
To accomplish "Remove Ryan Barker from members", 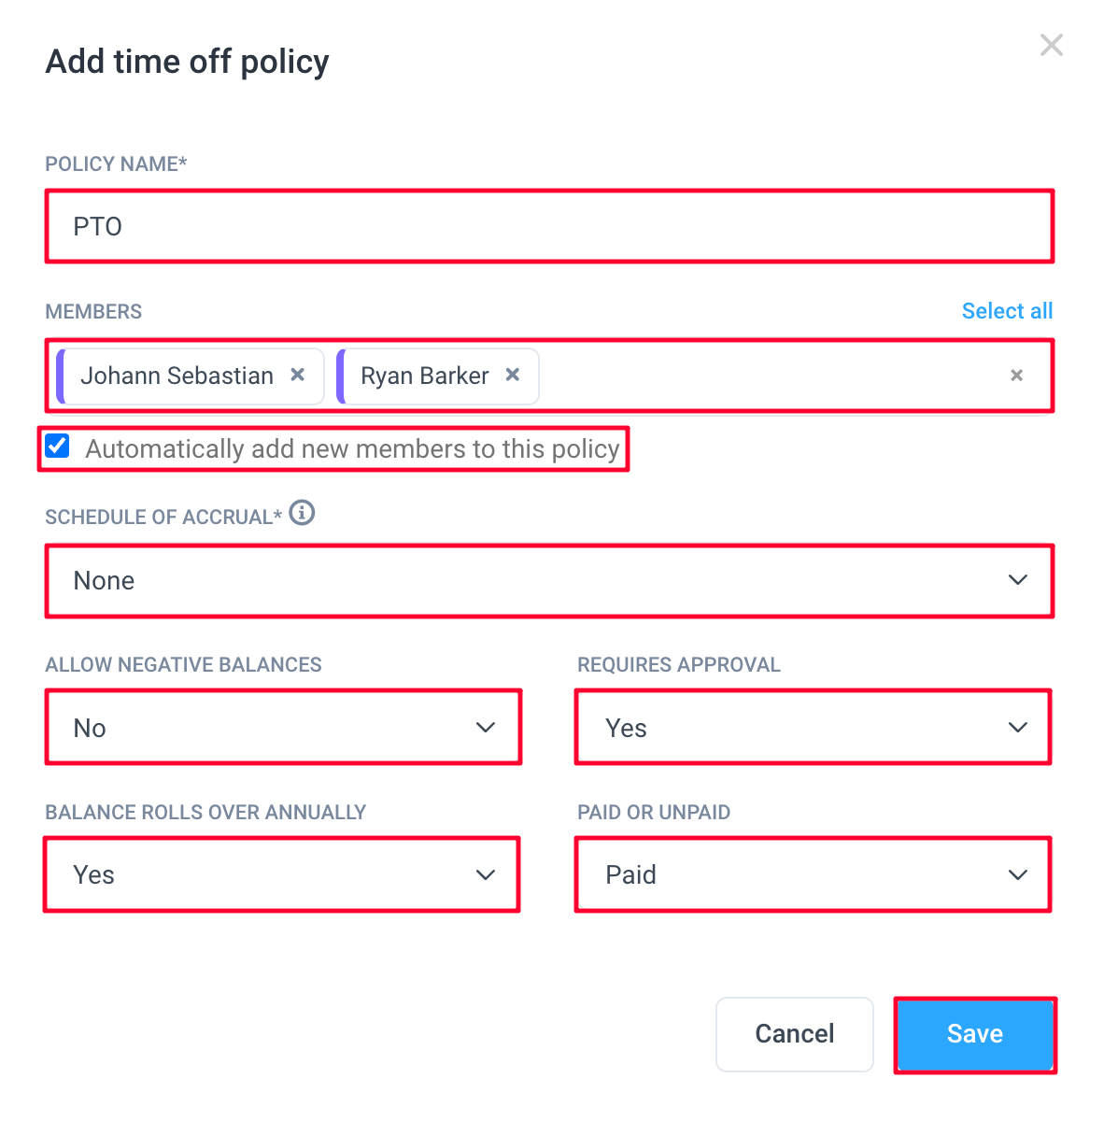I will [512, 376].
